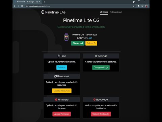Click the Reload circular arrow icon

[94, 43]
